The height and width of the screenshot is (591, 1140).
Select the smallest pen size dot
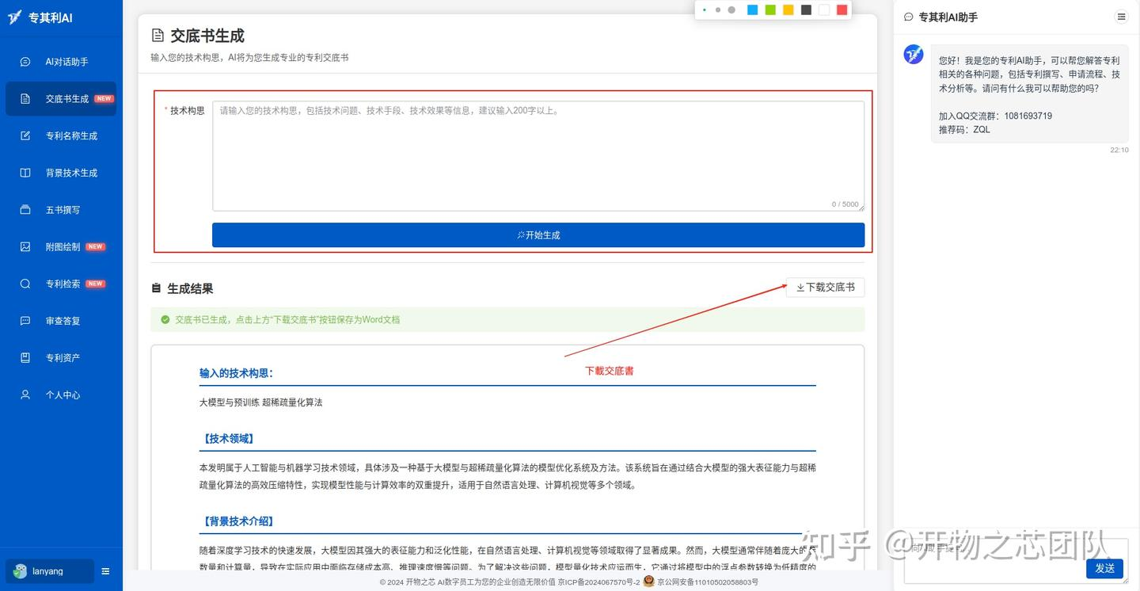[x=705, y=10]
